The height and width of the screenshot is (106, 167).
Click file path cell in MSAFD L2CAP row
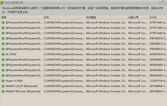coord(64,86)
